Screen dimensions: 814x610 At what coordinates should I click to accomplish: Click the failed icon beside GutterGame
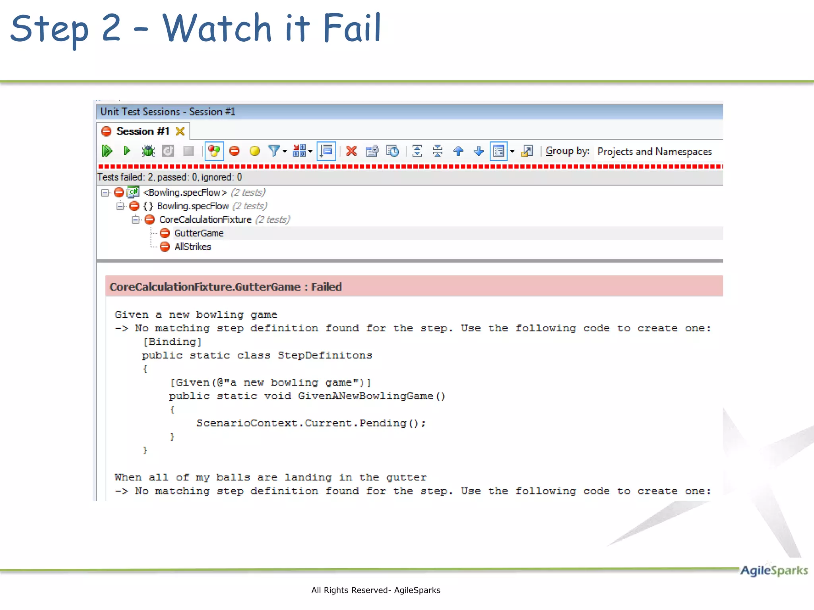click(x=165, y=233)
